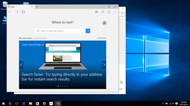Image resolution: width=190 pixels, height=106 pixels.
Task: Submit search with the blue arrow button
Action: coord(88,31)
